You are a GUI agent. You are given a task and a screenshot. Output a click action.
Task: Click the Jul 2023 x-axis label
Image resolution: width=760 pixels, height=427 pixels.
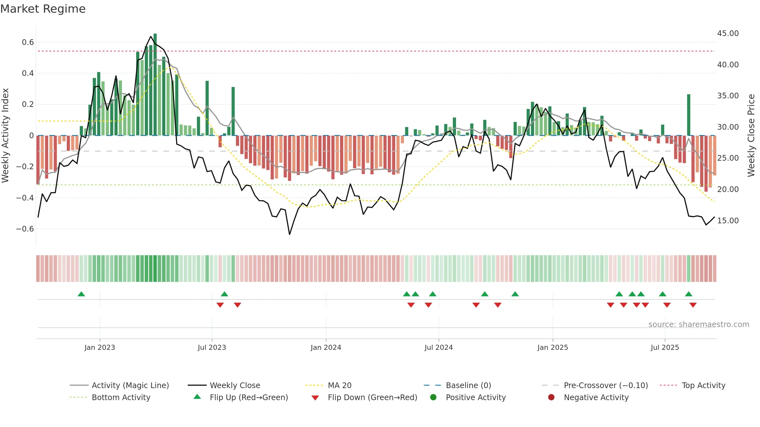212,348
